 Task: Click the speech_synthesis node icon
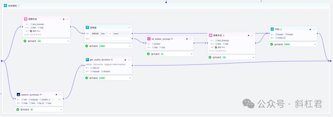[x=18, y=95]
